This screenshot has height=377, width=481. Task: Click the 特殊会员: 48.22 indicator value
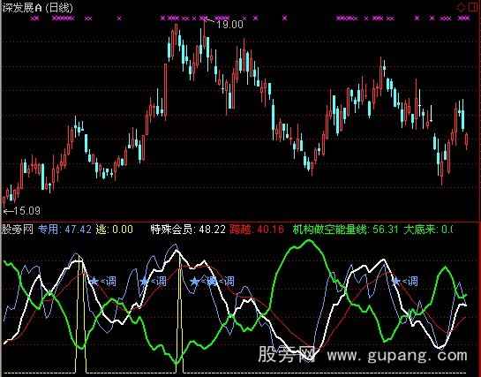pyautogui.click(x=188, y=230)
